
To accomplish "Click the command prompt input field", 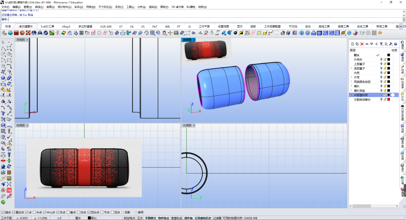I will tap(205, 20).
